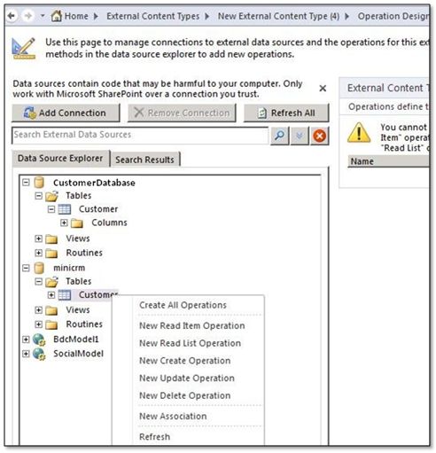Screen dimensions: 436x453
Task: Open External Content Types breadcrumb
Action: (x=153, y=16)
